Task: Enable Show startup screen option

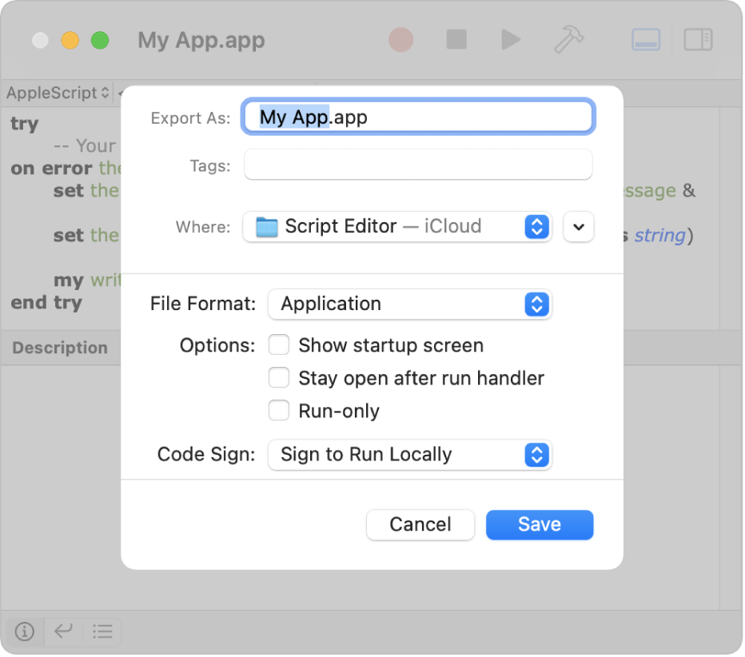Action: click(x=279, y=345)
